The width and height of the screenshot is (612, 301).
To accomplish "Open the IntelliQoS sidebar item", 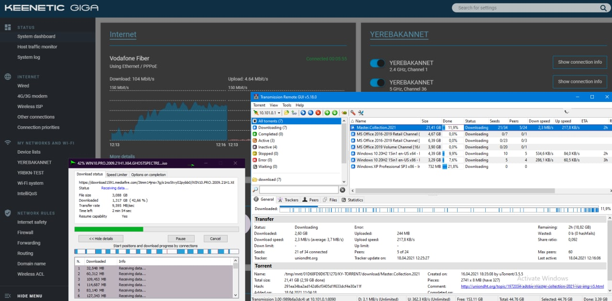I will point(27,193).
